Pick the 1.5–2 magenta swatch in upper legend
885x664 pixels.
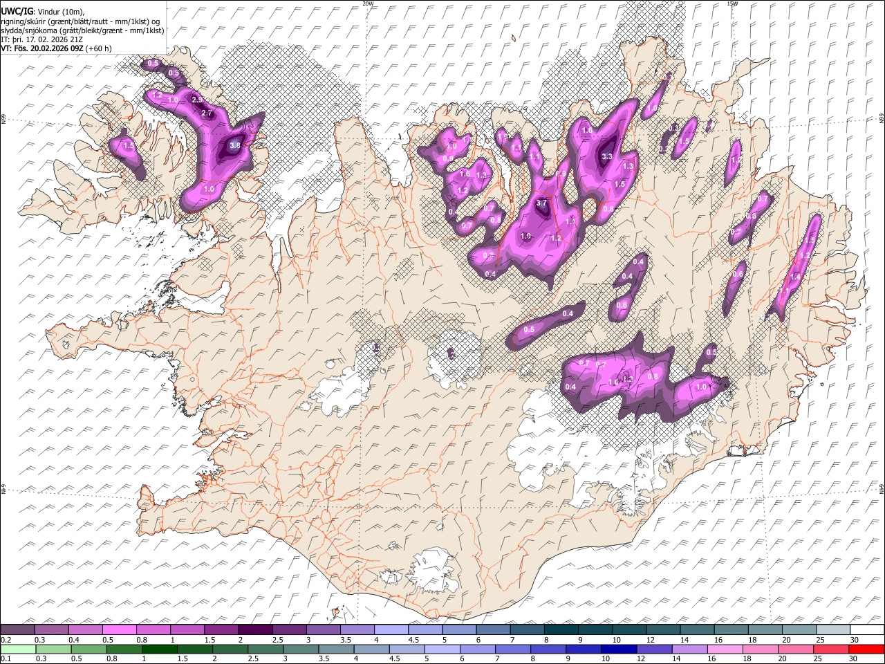pos(221,630)
